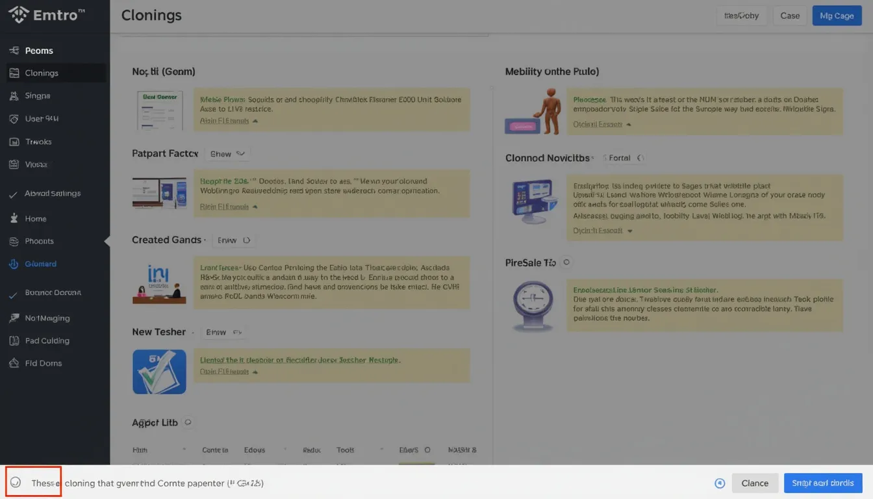The image size is (873, 499).
Task: Toggle the circle beside Agpcf Litb heading
Action: [188, 422]
